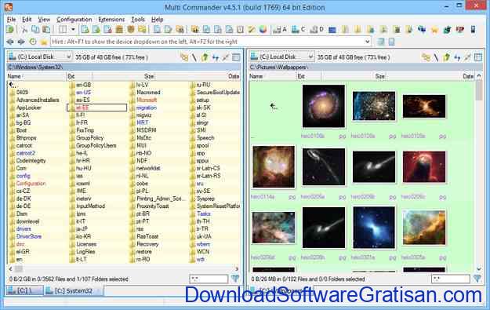The height and width of the screenshot is (310, 490).
Task: Open the FTP connection icon
Action: coord(459,30)
